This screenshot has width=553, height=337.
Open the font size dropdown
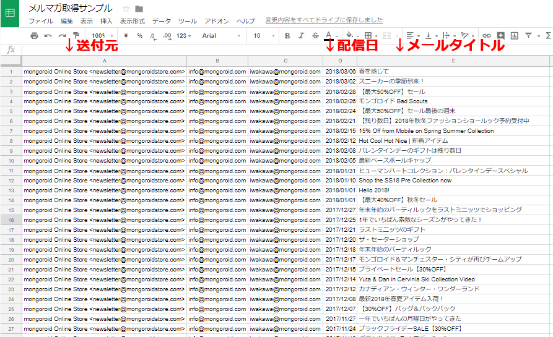(x=264, y=36)
